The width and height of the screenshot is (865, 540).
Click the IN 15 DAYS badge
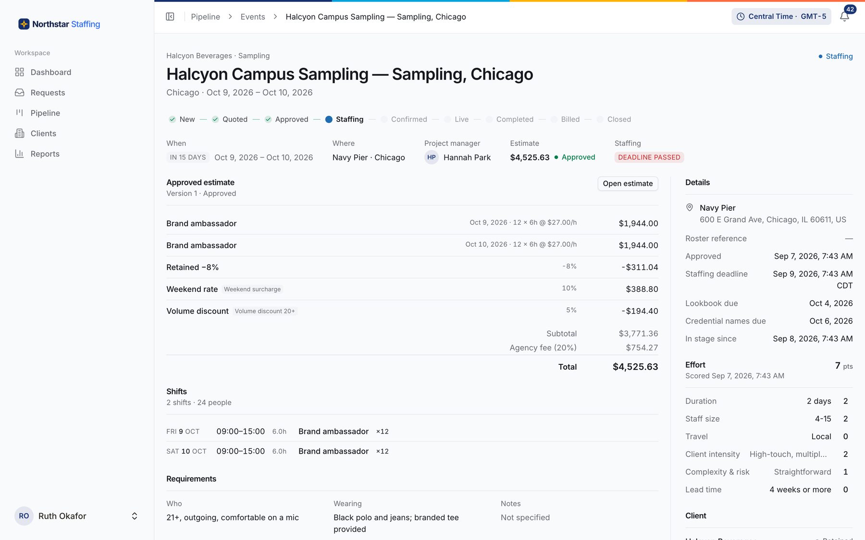coord(188,157)
